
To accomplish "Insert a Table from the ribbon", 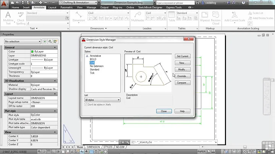I will coord(171,17).
